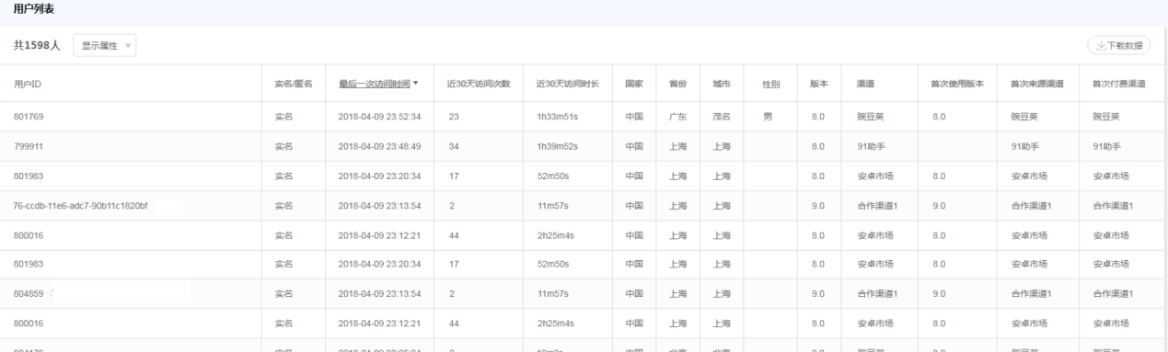Click visit time 2018-04-09 23:48:49
This screenshot has height=352, width=1168.
click(x=379, y=146)
